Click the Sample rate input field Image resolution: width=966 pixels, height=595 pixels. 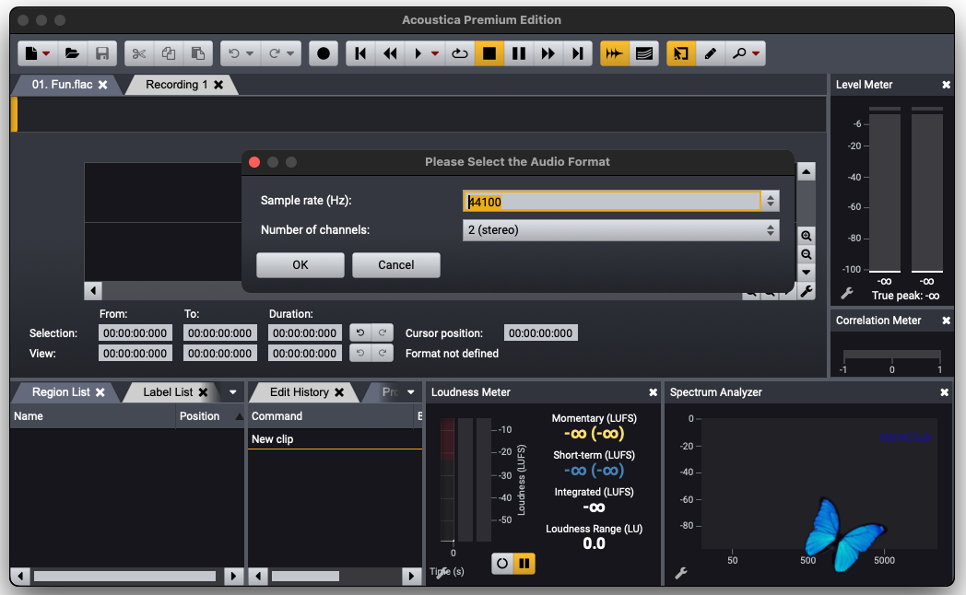(x=612, y=201)
